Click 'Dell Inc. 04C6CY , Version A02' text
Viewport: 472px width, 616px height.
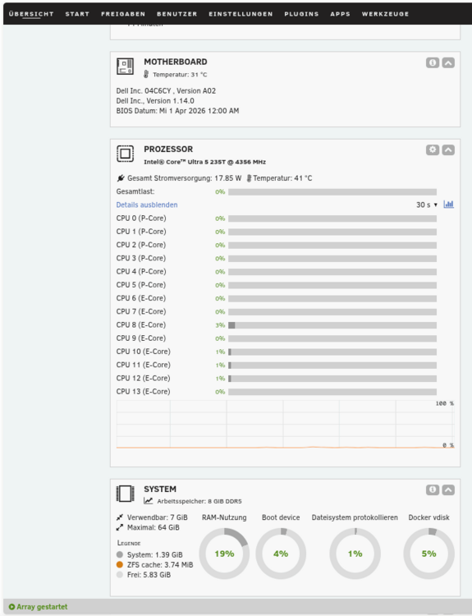click(x=166, y=90)
